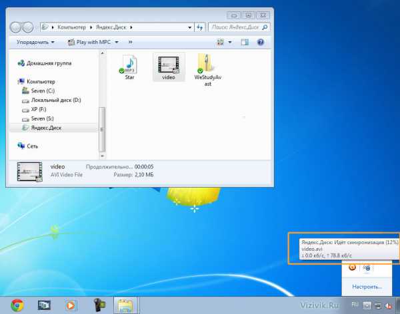Open the Play with MPC dropdown arrow
Viewport: 400px width, 314px height.
click(117, 42)
